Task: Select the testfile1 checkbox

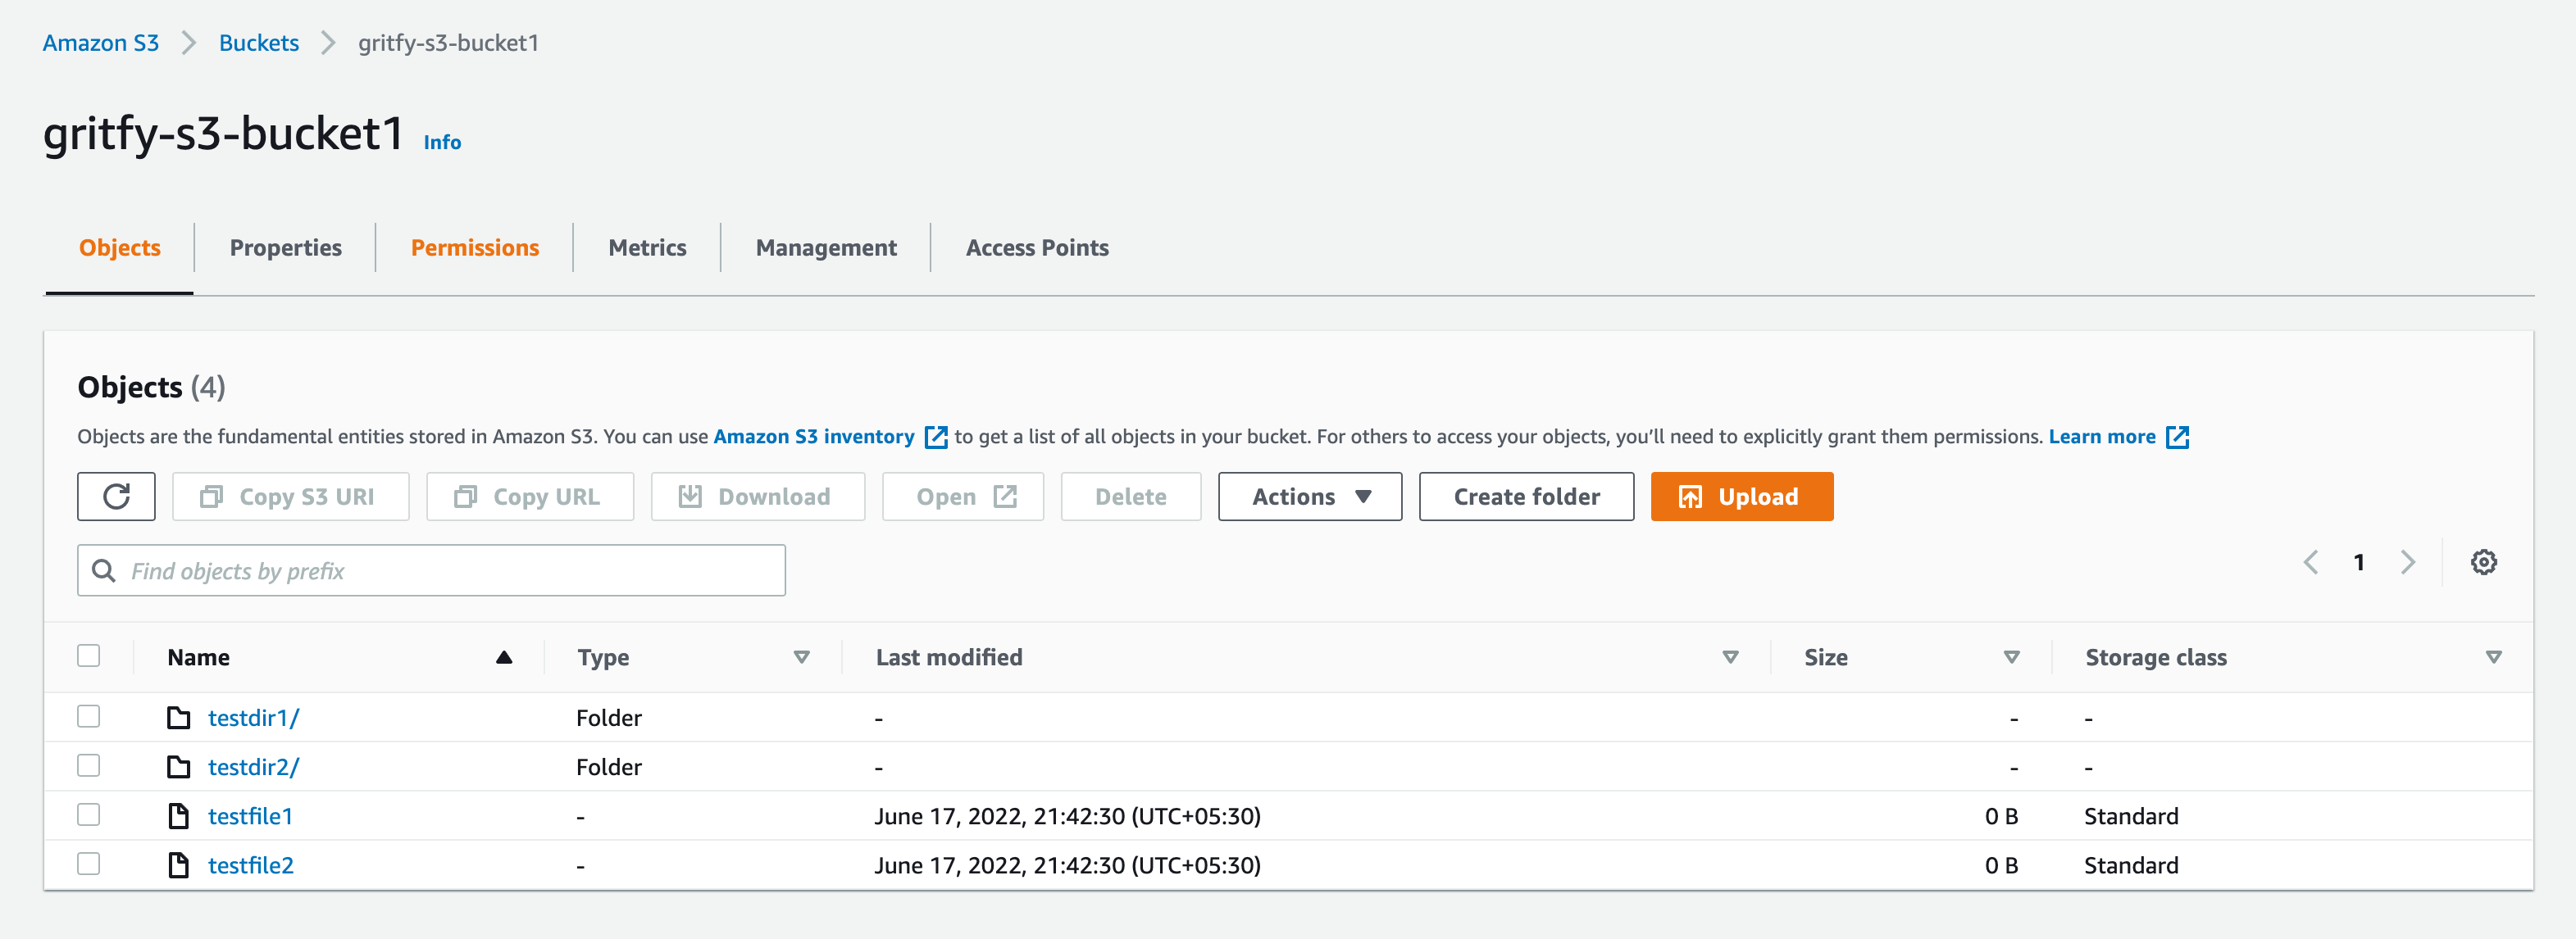Action: (x=89, y=815)
